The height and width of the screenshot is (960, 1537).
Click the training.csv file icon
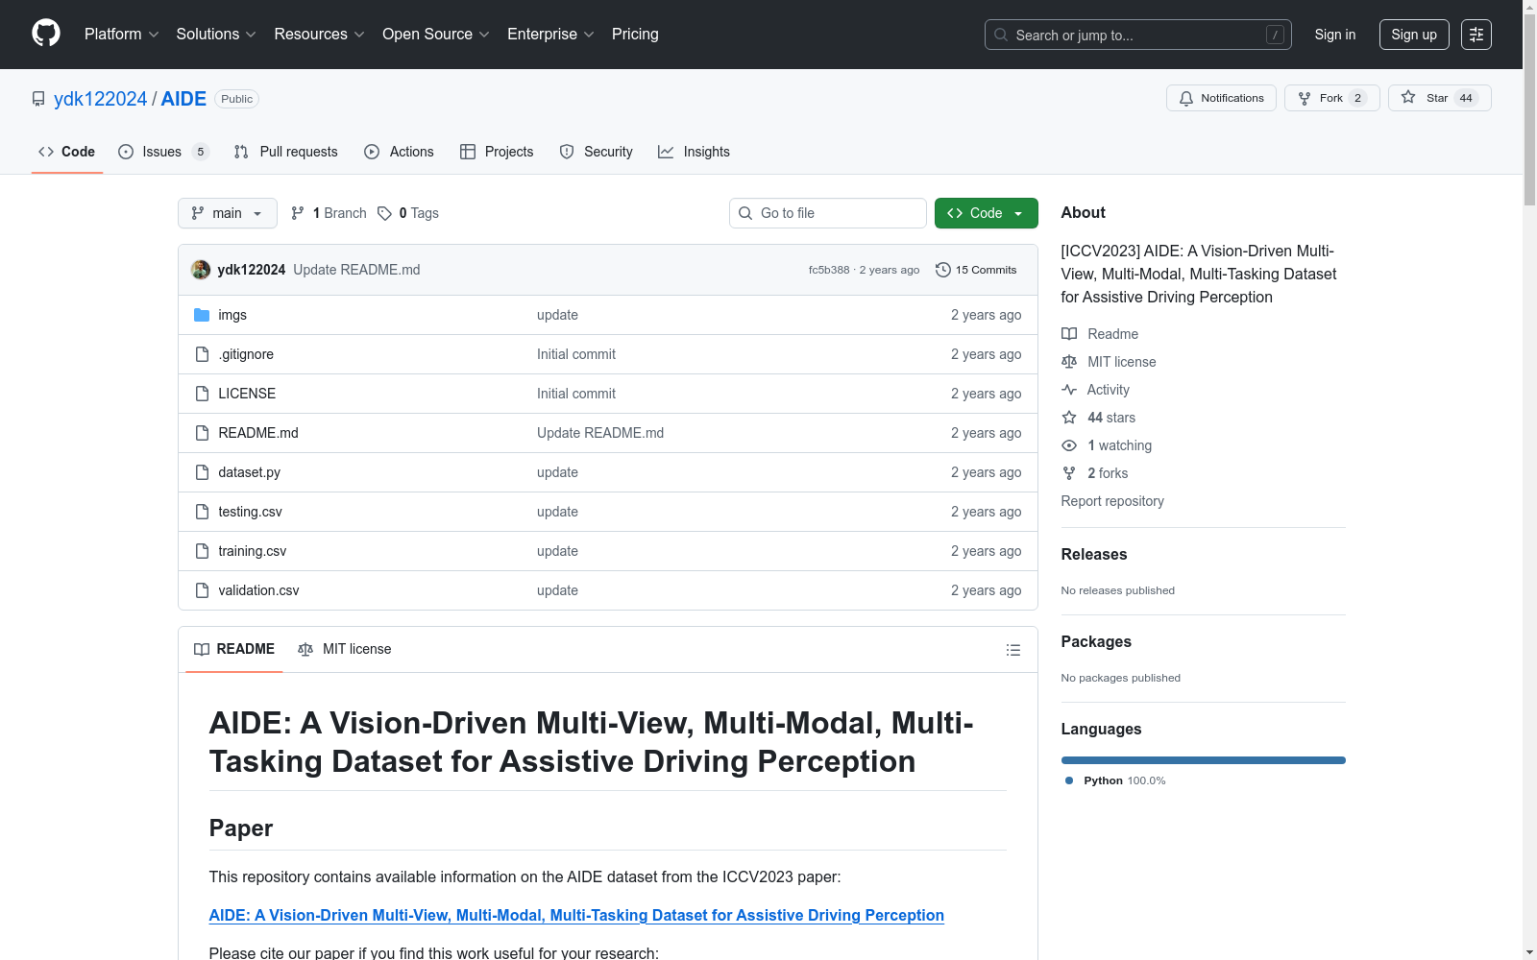[x=202, y=551]
